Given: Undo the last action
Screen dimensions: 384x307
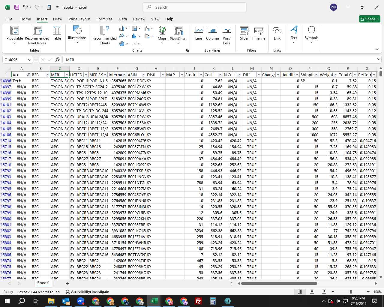Looking at the screenshot, I should (x=25, y=7).
